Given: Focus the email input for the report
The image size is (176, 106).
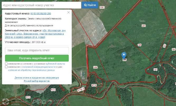Looking at the screenshot, I should coord(37,50).
